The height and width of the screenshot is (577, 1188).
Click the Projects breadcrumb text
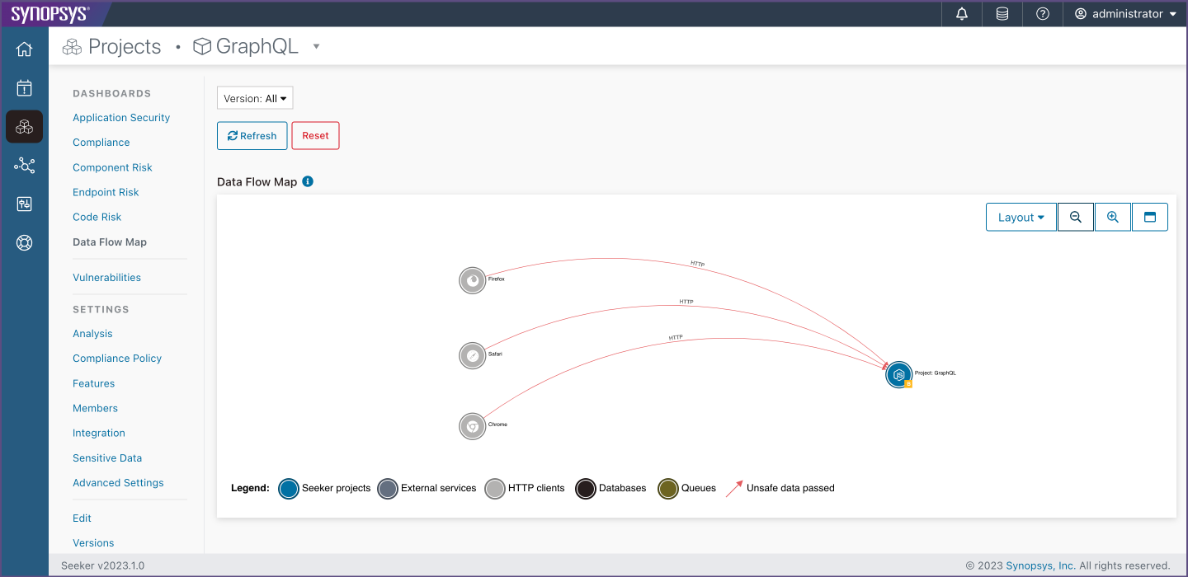click(125, 47)
